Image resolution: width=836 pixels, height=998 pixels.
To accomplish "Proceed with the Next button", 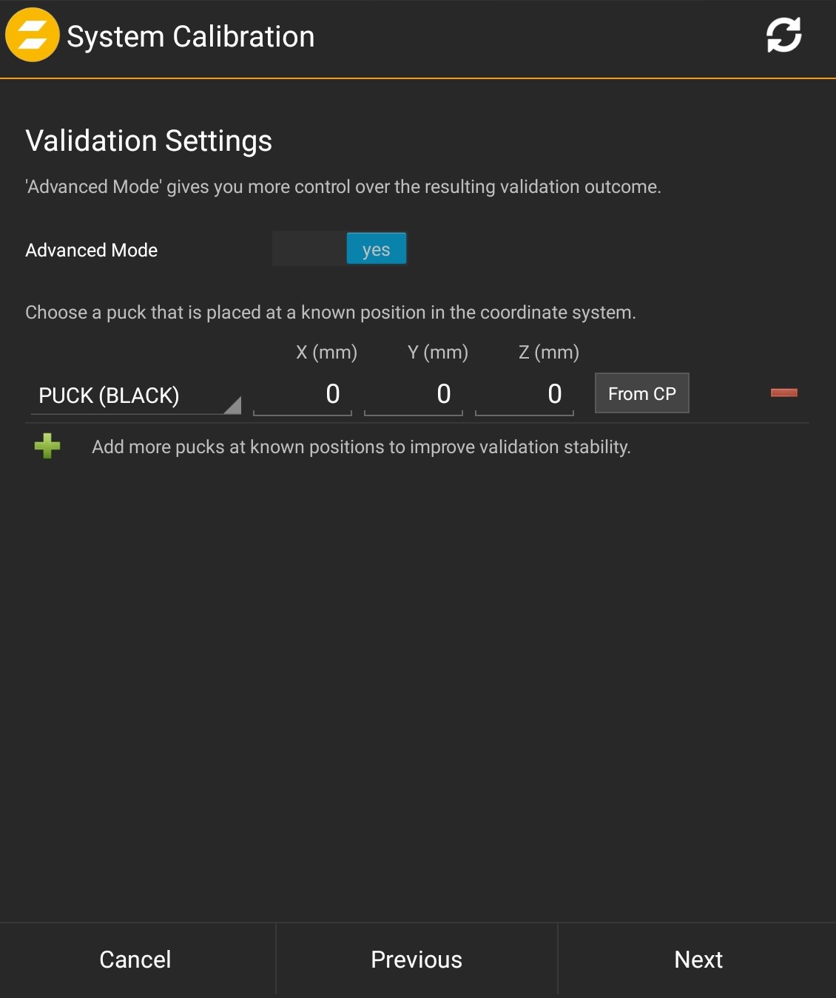I will pyautogui.click(x=698, y=960).
